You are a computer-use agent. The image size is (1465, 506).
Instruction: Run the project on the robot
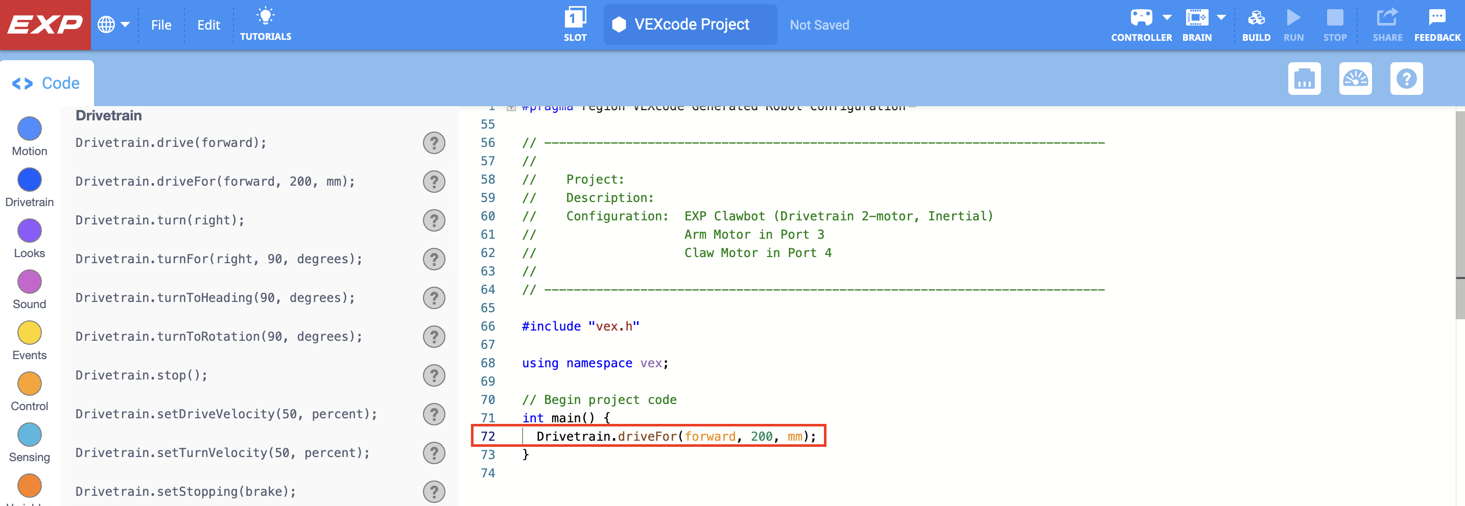pyautogui.click(x=1294, y=23)
